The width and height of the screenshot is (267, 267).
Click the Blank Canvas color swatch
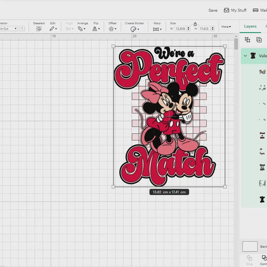pyautogui.click(x=250, y=246)
